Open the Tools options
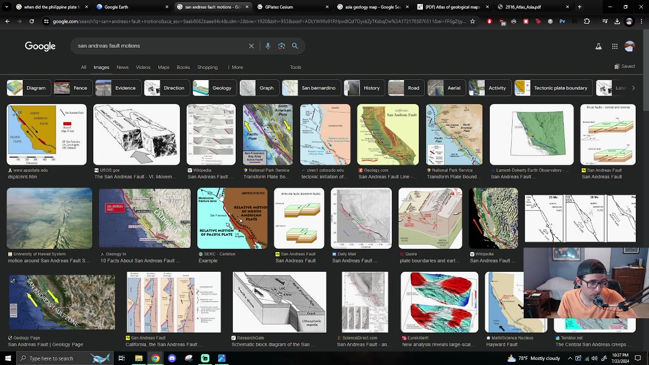Screen dimensions: 649x365 pyautogui.click(x=296, y=67)
